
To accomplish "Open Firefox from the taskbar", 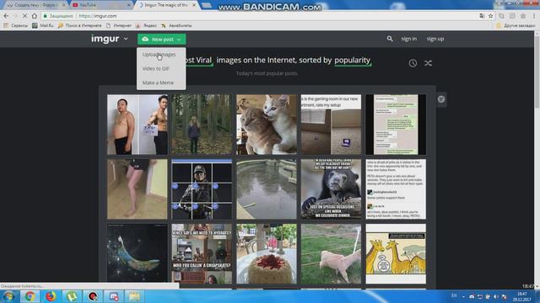I will 51,296.
